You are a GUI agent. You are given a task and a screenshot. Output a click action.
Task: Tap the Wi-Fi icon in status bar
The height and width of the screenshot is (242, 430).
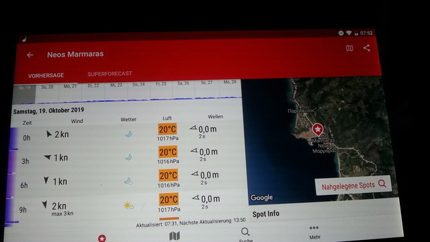(x=349, y=33)
